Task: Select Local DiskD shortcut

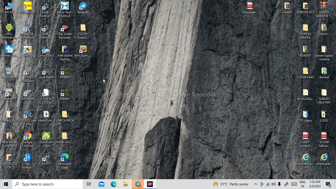Action: point(46,73)
